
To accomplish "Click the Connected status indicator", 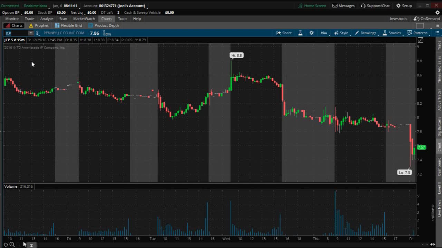I will (10, 6).
